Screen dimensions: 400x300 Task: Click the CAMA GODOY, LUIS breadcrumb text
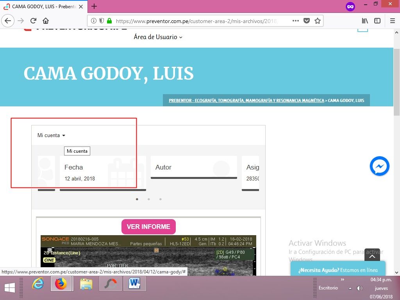click(x=346, y=100)
